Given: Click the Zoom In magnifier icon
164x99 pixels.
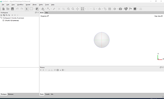Looking at the screenshot, I should pos(69,9).
